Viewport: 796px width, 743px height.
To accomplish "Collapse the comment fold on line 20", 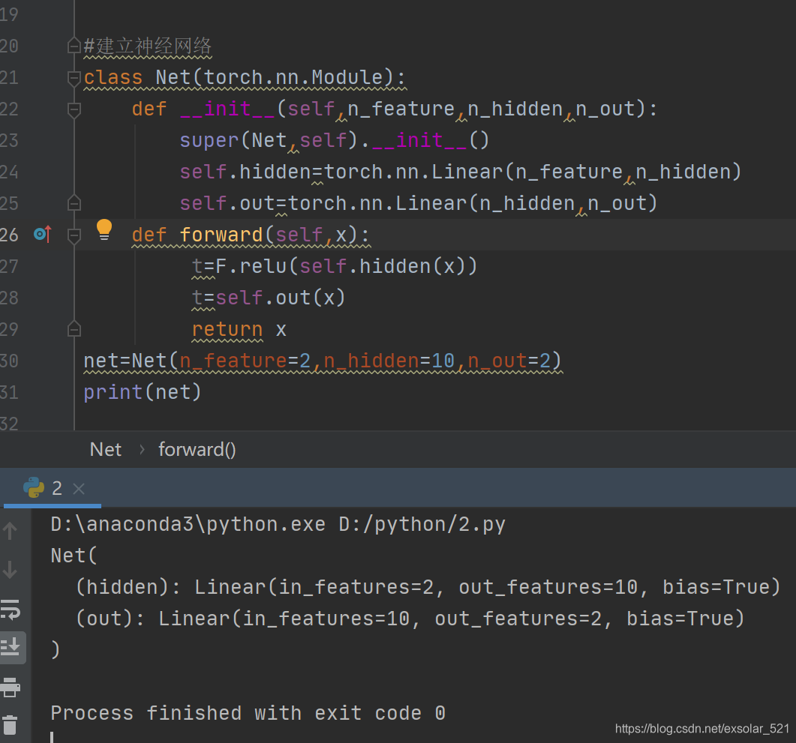I will click(x=74, y=46).
